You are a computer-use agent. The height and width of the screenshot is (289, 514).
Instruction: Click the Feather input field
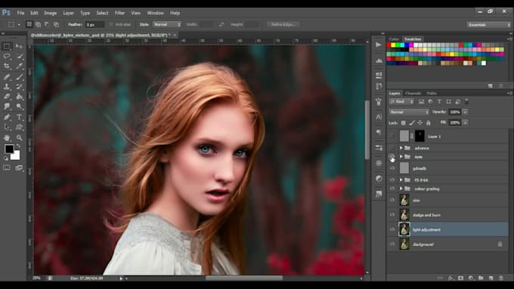tap(94, 25)
